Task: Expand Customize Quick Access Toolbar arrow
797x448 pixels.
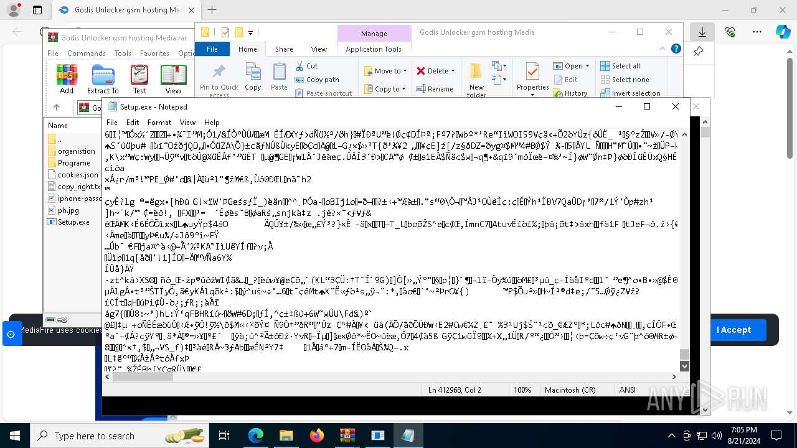Action: tap(250, 32)
